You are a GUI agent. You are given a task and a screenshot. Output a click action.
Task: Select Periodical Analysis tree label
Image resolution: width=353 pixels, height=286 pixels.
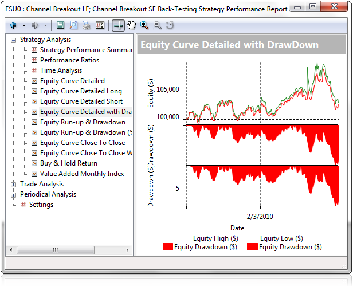click(48, 194)
